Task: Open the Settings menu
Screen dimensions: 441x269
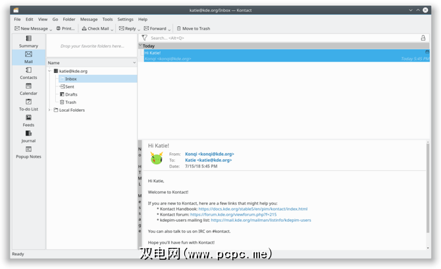Action: tap(125, 19)
